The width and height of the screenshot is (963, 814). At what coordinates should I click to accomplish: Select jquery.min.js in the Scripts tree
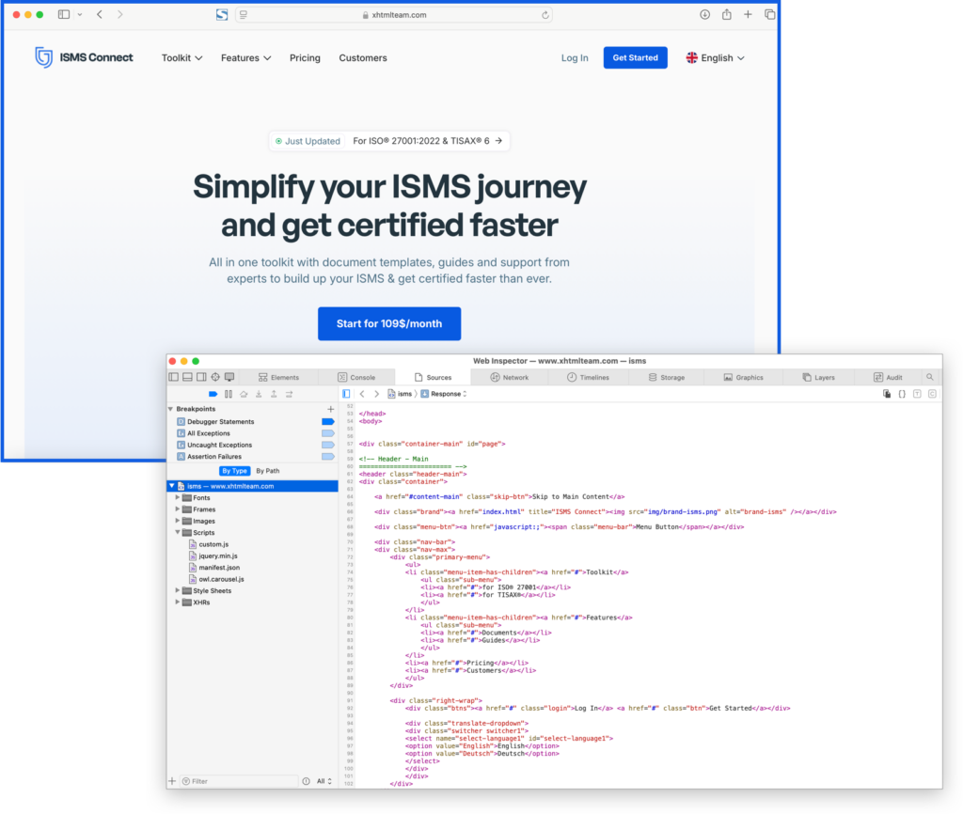(216, 556)
